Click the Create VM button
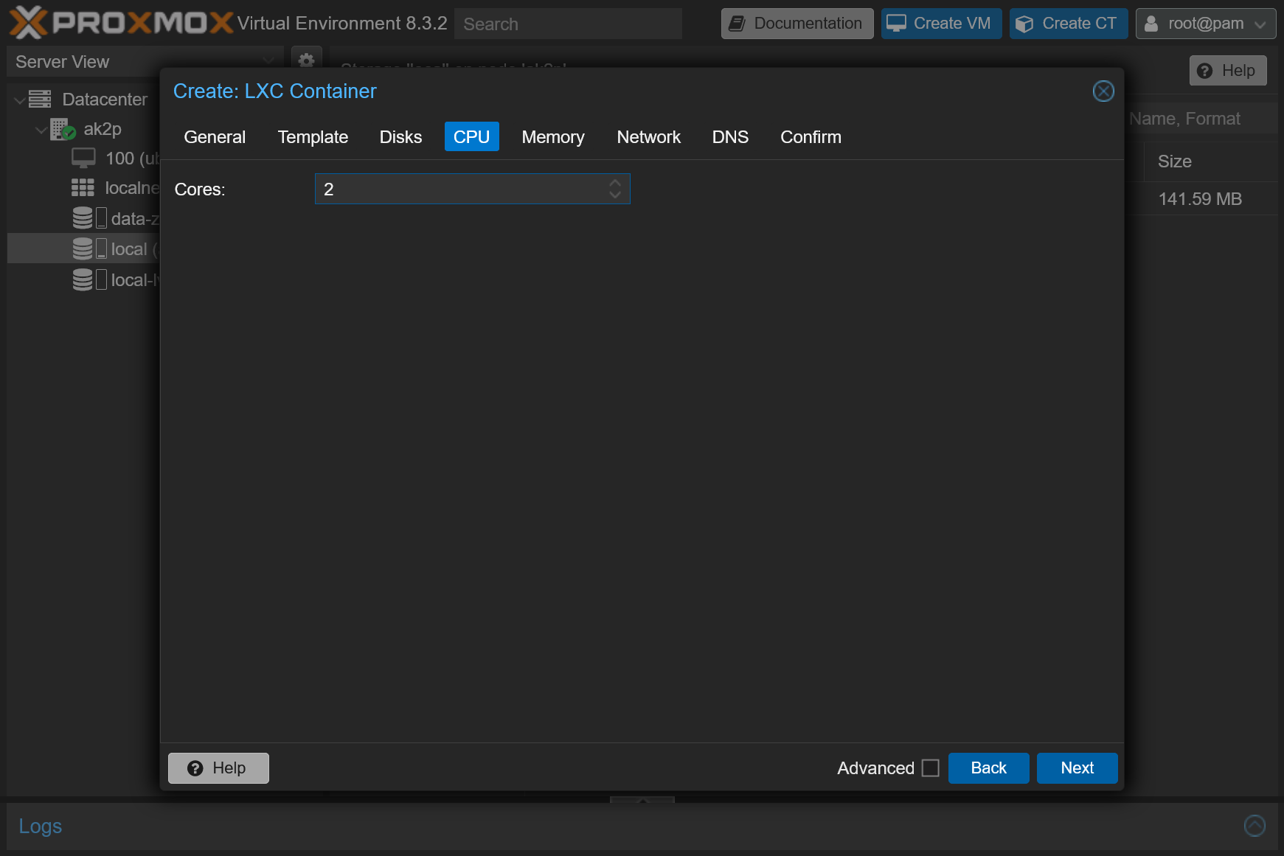This screenshot has height=856, width=1284. [941, 24]
